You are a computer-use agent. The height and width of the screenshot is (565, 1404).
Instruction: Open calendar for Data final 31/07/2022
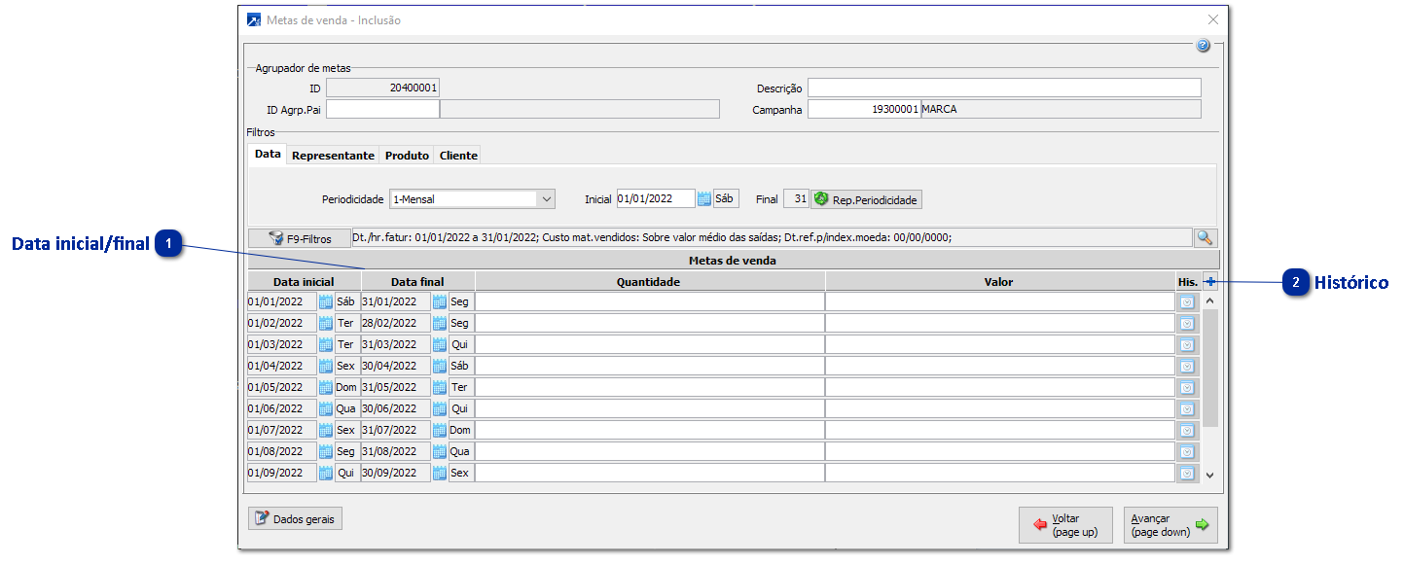[x=440, y=431]
